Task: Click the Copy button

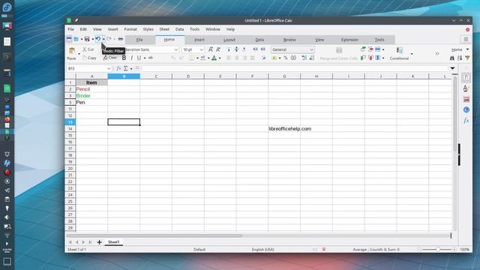Action: point(89,58)
